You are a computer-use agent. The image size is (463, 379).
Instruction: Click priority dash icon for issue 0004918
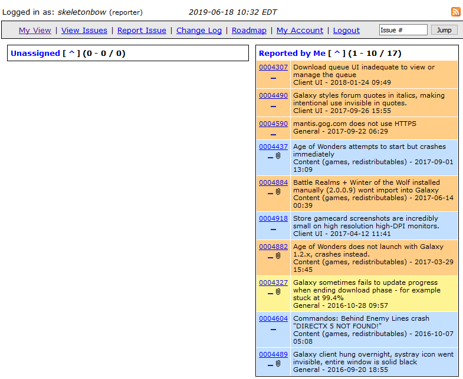coord(274,230)
